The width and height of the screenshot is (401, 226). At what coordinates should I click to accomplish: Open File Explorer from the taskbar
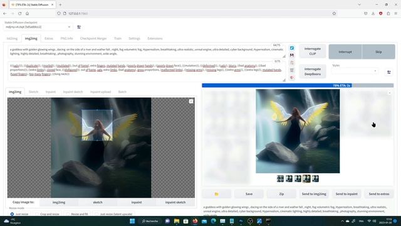tap(177, 221)
